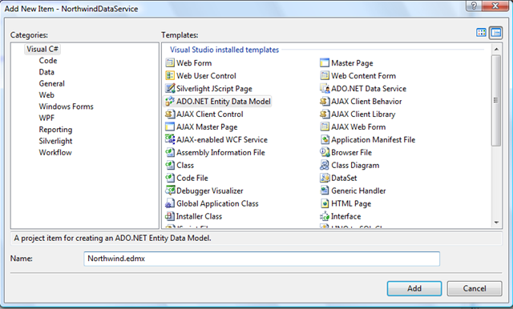
Task: Select the 'Debugger Visualizer' label
Action: tap(210, 191)
